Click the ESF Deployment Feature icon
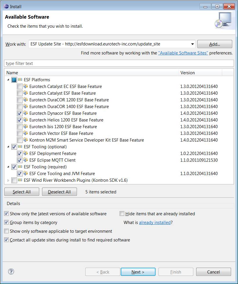 26,154
